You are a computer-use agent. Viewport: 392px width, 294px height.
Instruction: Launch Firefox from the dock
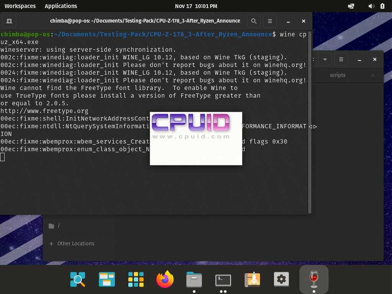[165, 279]
